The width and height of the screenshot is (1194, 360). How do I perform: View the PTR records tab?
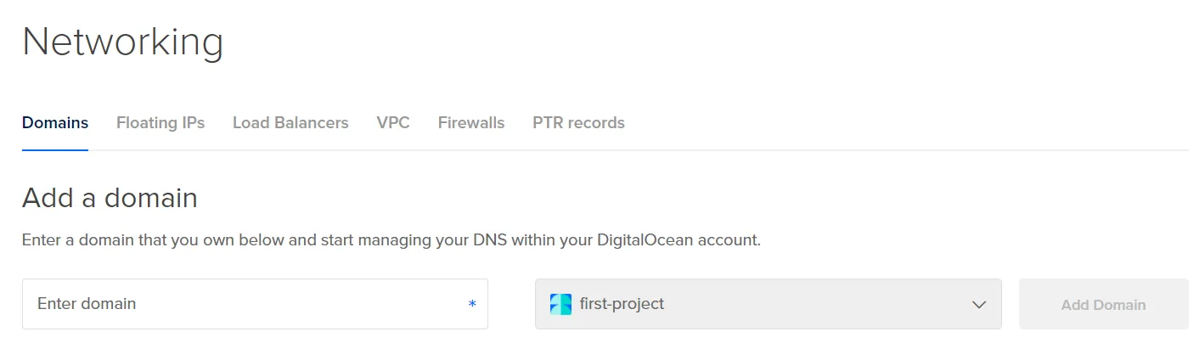578,123
